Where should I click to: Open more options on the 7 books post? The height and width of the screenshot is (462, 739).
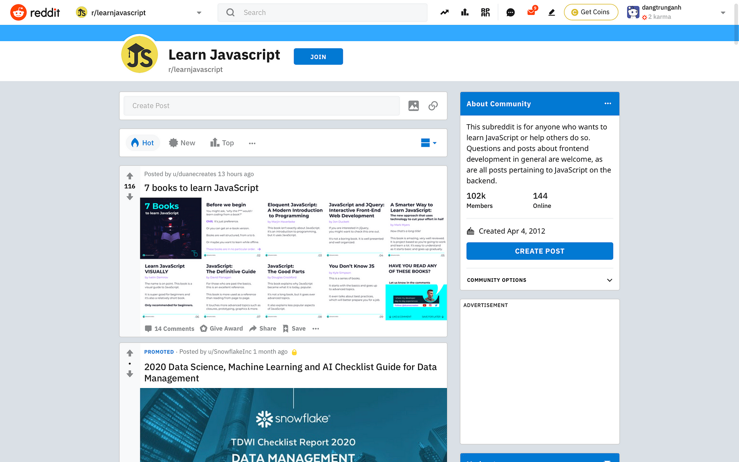tap(316, 329)
